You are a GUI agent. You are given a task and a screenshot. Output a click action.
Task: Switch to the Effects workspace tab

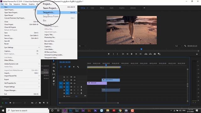[x=102, y=8]
